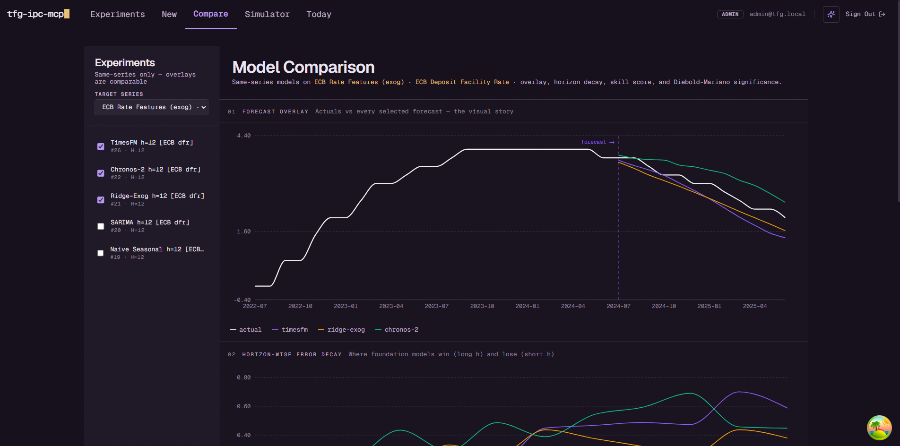Click the #26 · H=12 subtitle

point(128,150)
